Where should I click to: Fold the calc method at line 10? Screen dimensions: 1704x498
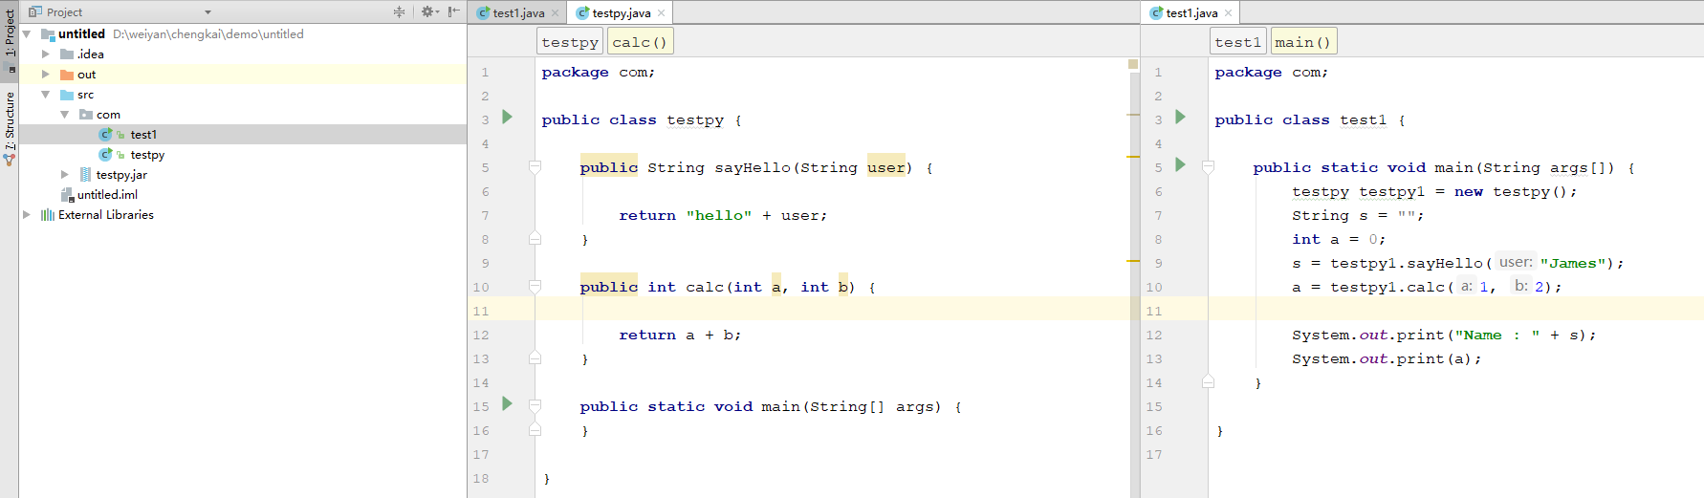tap(535, 287)
